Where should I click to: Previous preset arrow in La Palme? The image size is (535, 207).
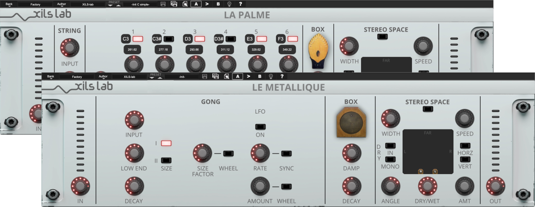point(110,5)
